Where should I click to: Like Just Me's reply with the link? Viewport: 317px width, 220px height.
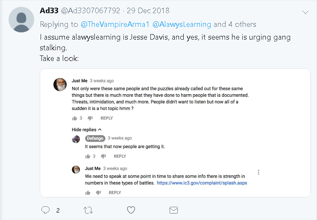(88, 193)
